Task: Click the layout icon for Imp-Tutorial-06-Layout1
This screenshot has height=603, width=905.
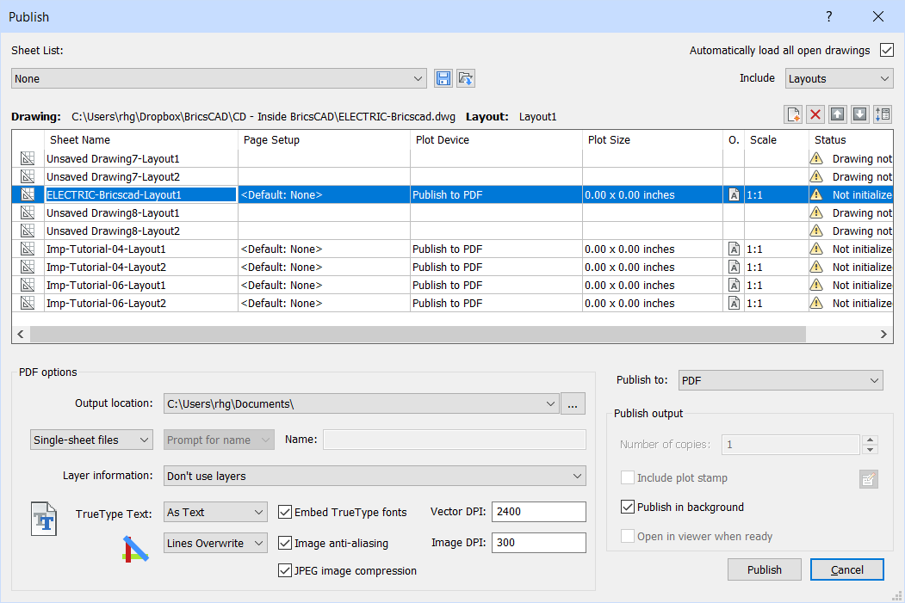Action: pyautogui.click(x=28, y=285)
